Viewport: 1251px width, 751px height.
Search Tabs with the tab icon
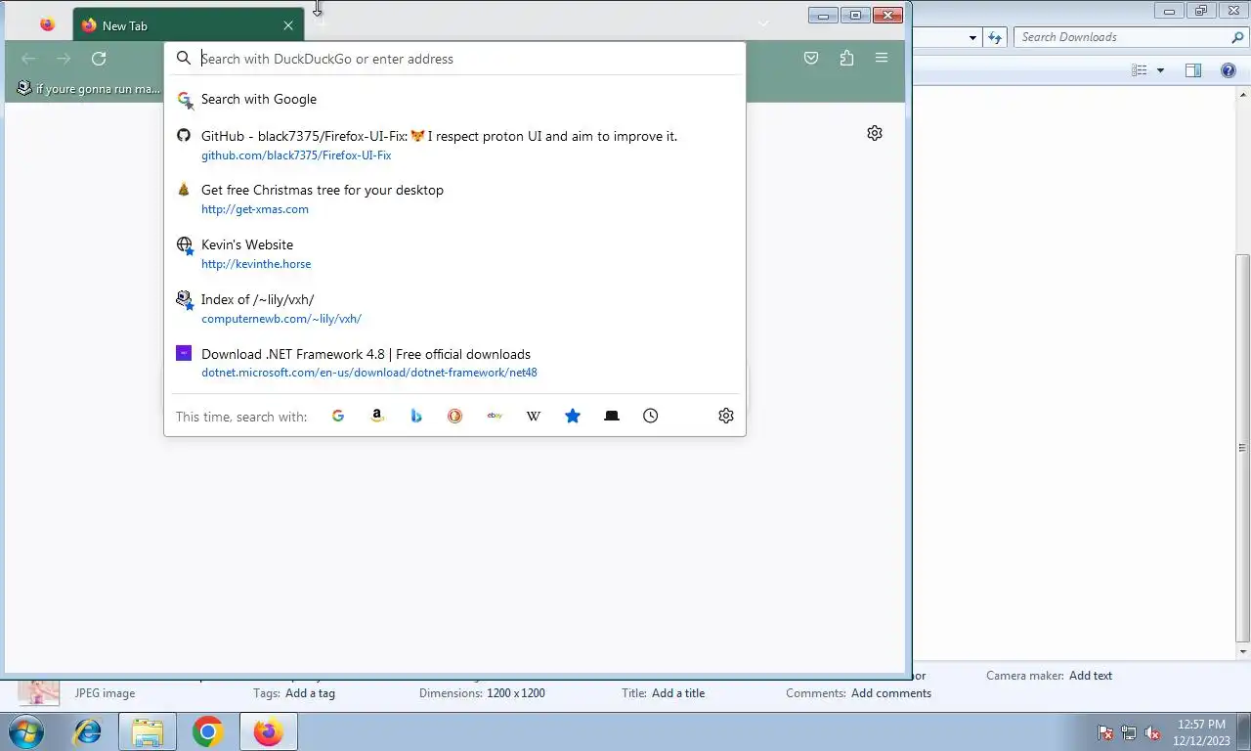pos(612,416)
